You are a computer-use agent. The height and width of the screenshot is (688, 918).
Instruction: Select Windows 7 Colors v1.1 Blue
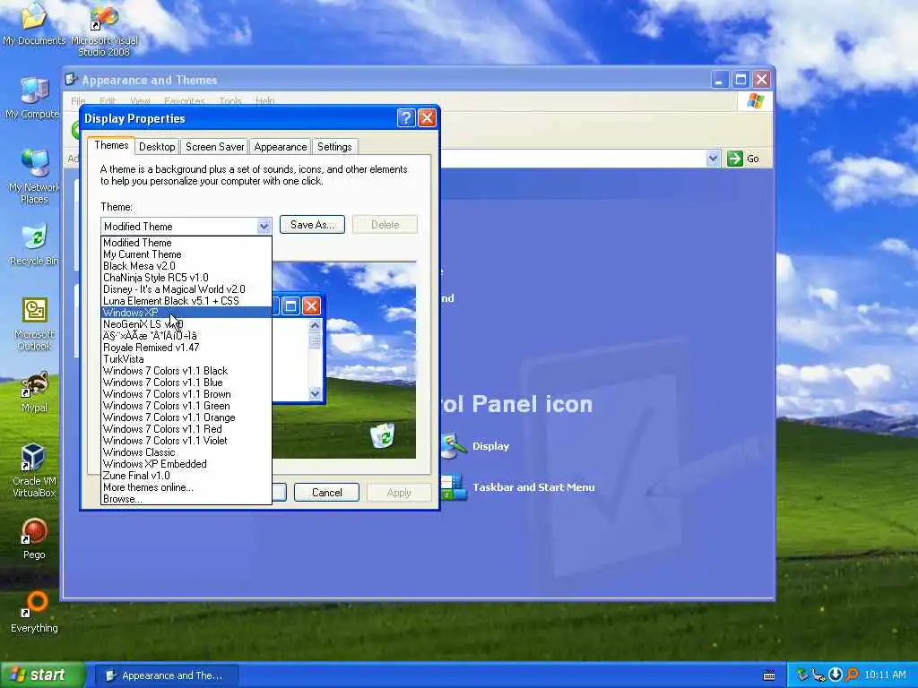pyautogui.click(x=186, y=383)
